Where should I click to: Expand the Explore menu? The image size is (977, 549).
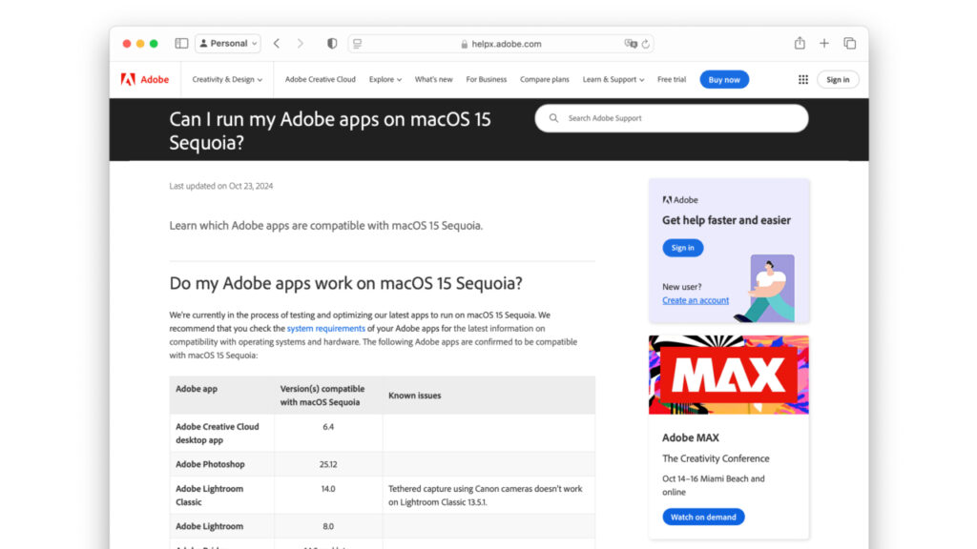tap(385, 80)
